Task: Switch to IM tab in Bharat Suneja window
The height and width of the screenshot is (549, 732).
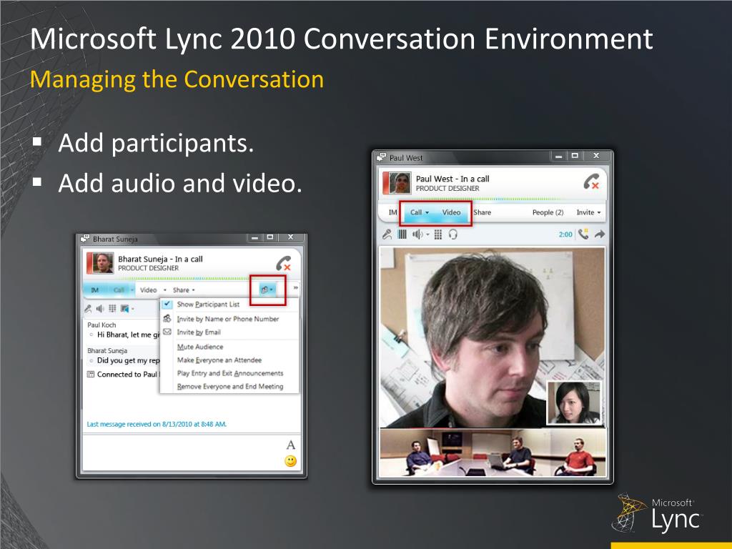Action: tap(95, 290)
